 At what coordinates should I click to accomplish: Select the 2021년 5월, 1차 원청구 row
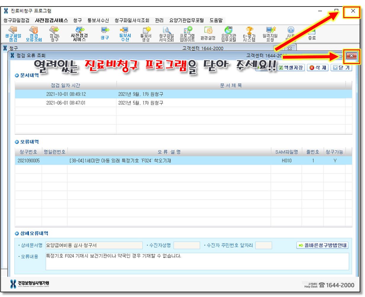[x=141, y=103]
